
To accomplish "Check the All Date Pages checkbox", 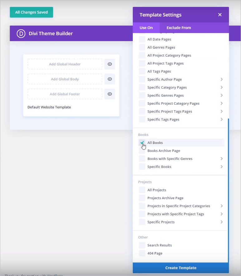I will (x=142, y=39).
